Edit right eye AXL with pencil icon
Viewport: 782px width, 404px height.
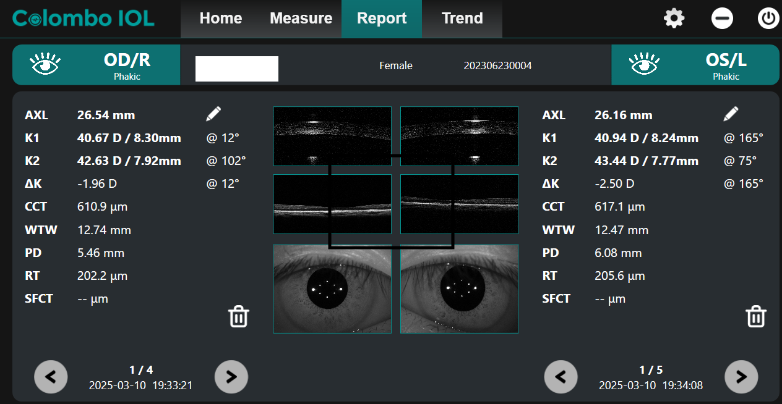point(213,114)
